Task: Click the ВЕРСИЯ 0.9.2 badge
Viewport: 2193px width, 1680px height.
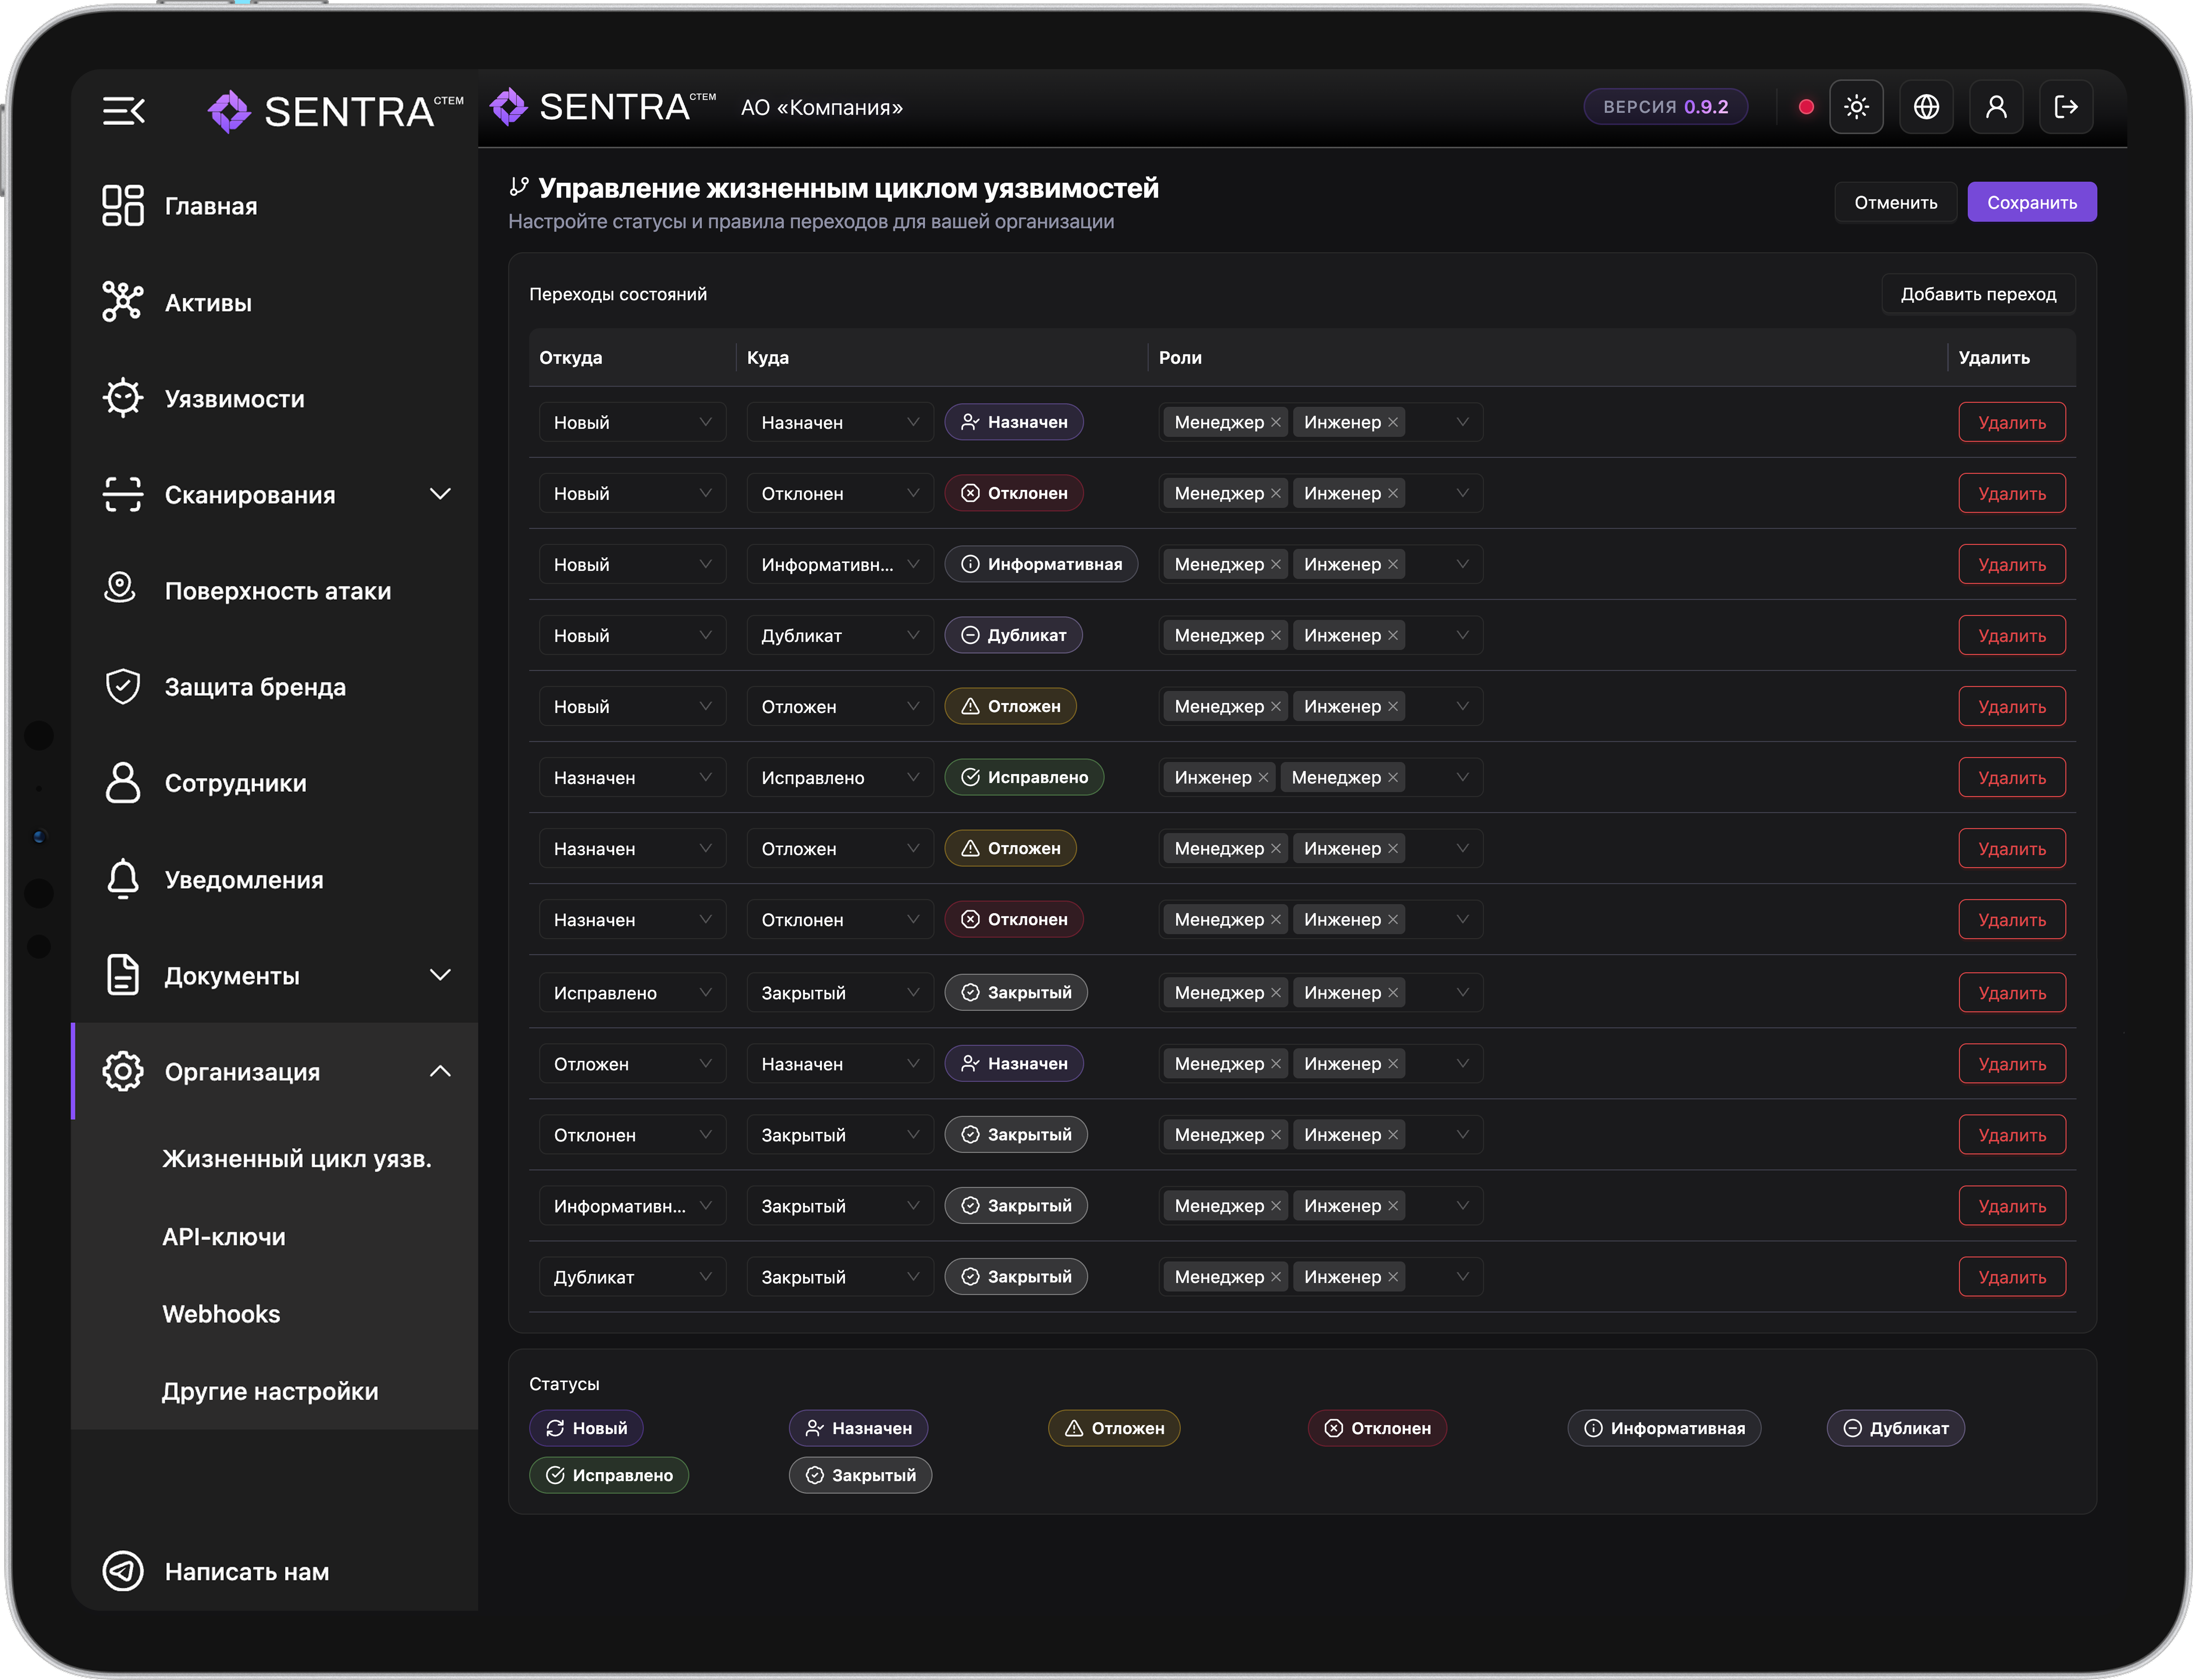Action: [1666, 107]
